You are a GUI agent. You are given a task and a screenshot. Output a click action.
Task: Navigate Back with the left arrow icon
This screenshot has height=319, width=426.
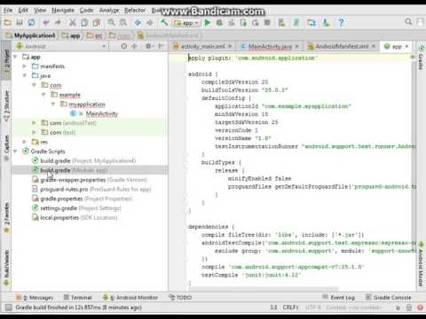click(x=138, y=22)
